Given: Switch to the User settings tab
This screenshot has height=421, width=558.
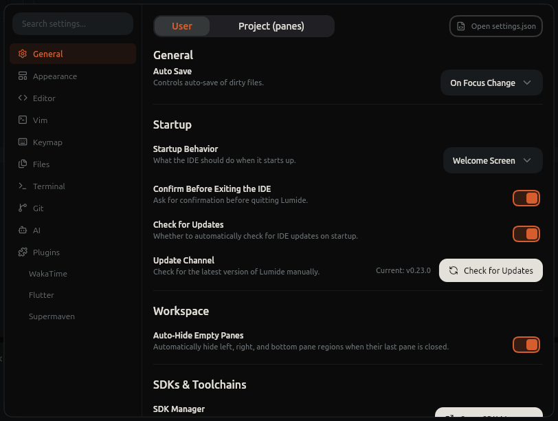Looking at the screenshot, I should pos(182,26).
